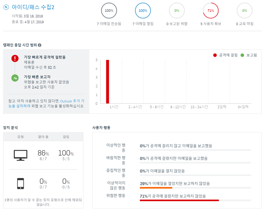
Task: Open the Outlook 추가 기능을 설치하여 link
Action: (x=46, y=104)
